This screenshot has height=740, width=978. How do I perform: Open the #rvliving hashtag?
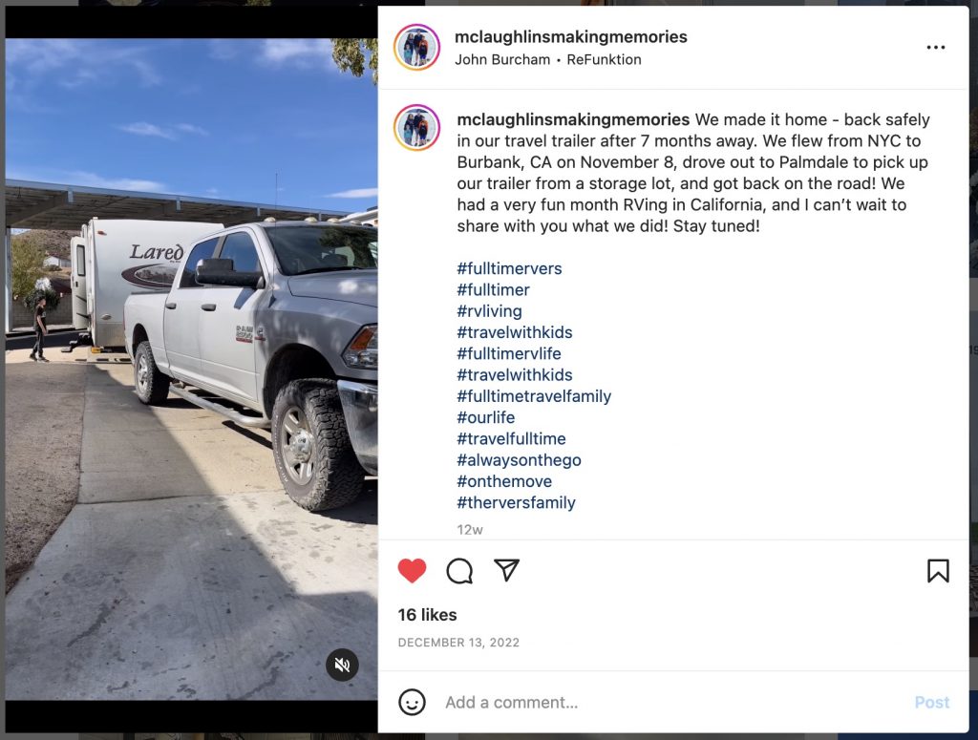(x=489, y=311)
